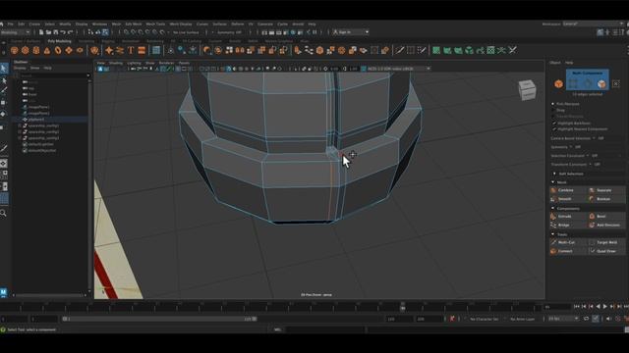The height and width of the screenshot is (353, 629).
Task: Click the Save Scene icon
Action: pos(55,32)
